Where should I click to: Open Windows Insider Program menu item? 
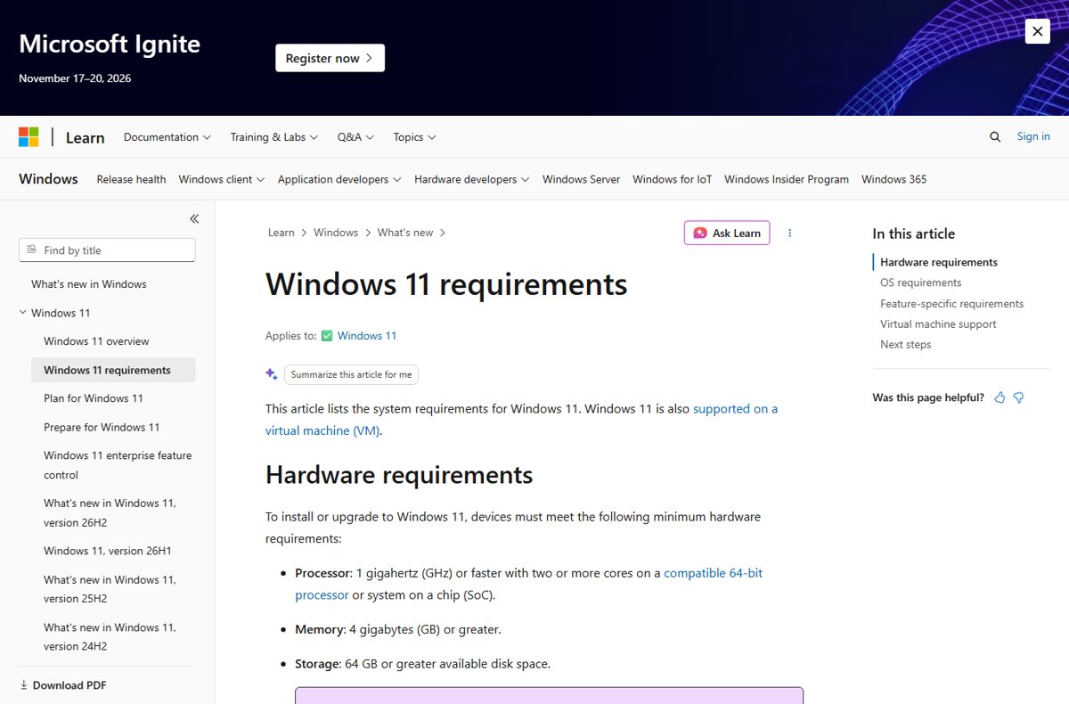tap(787, 179)
